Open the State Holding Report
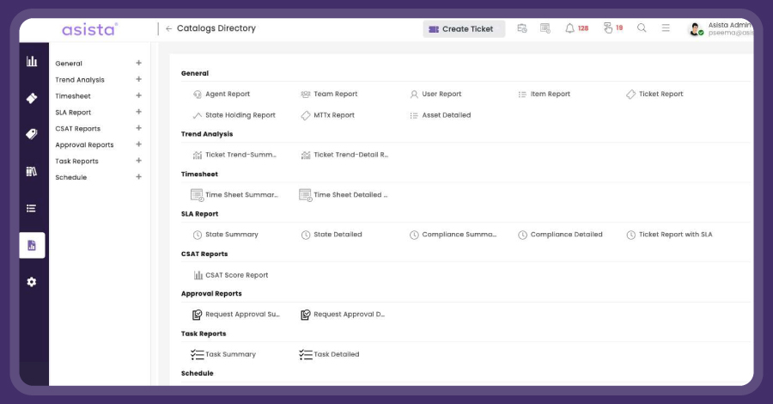Image resolution: width=773 pixels, height=404 pixels. pyautogui.click(x=234, y=115)
